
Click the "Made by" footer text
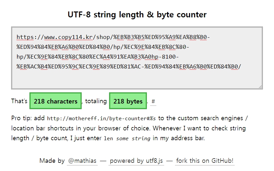[x=52, y=161]
